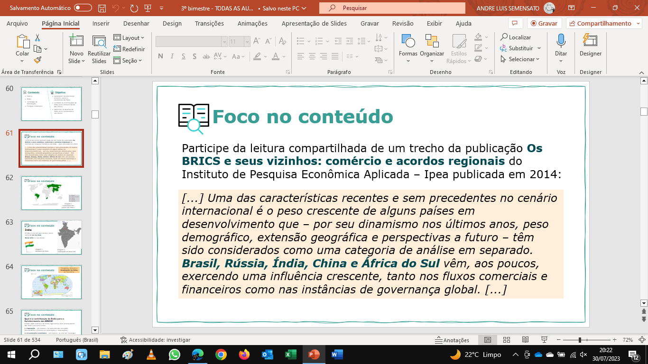This screenshot has width=648, height=364.
Task: Open the Animações tab
Action: [252, 23]
